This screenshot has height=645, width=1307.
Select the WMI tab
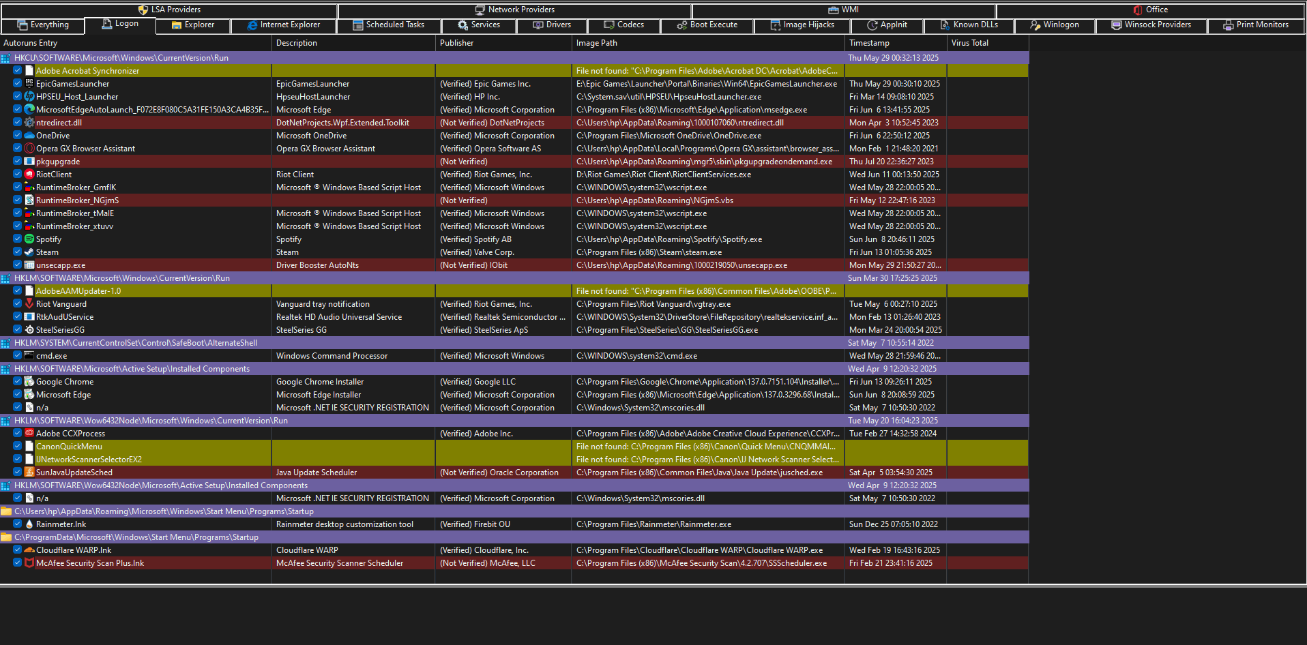point(844,10)
